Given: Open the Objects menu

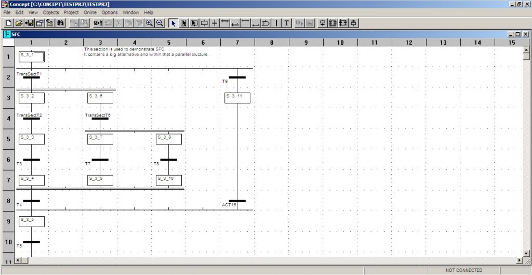Looking at the screenshot, I should pos(51,12).
